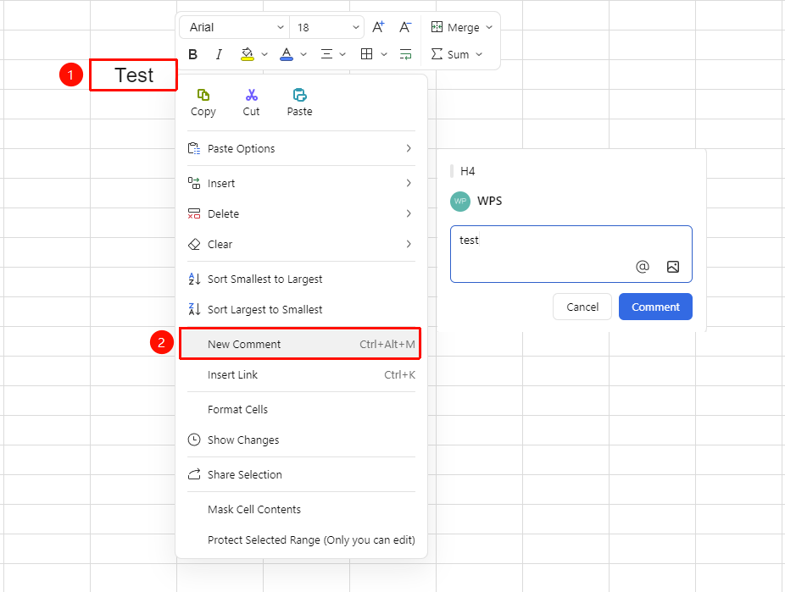The width and height of the screenshot is (785, 592).
Task: Select Insert Link menu entry
Action: pyautogui.click(x=302, y=375)
